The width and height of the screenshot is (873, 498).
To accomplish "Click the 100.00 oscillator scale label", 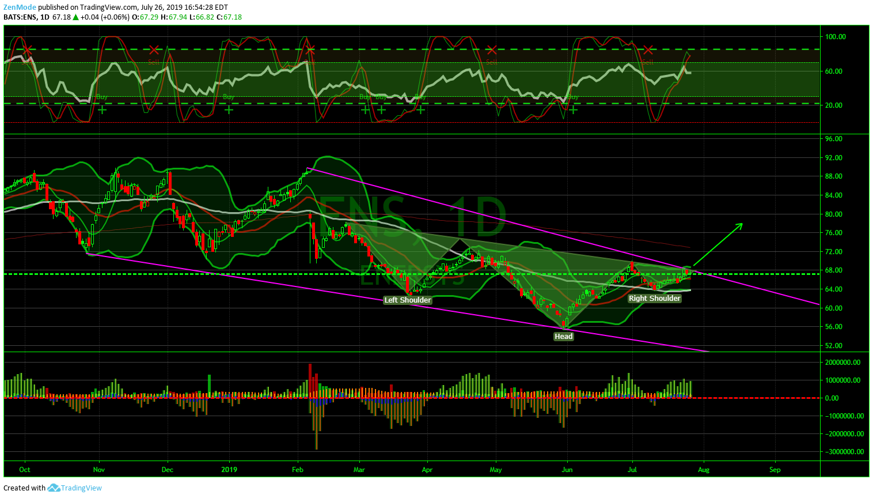I will pyautogui.click(x=835, y=37).
